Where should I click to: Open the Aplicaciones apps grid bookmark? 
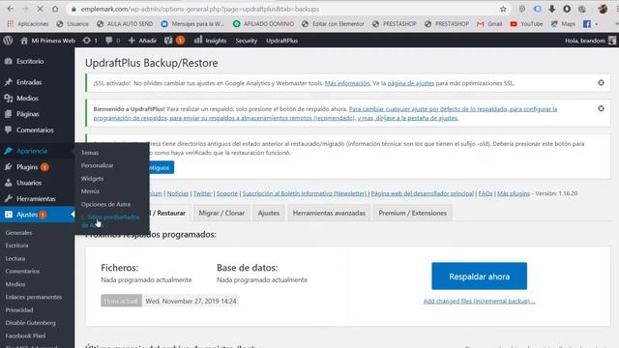pos(28,23)
